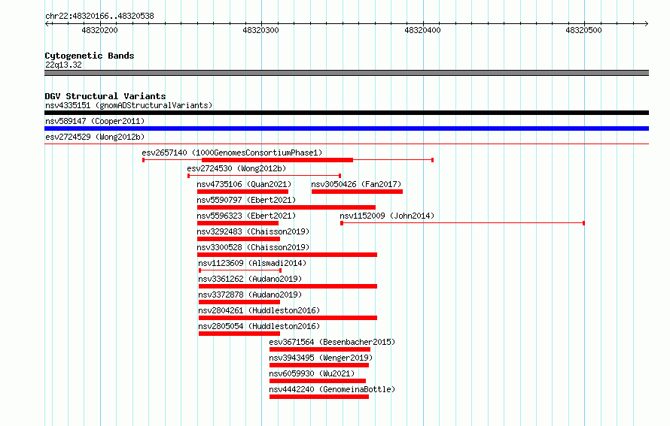
Task: Open the nsv1152009 (John2014) label
Action: (x=387, y=216)
